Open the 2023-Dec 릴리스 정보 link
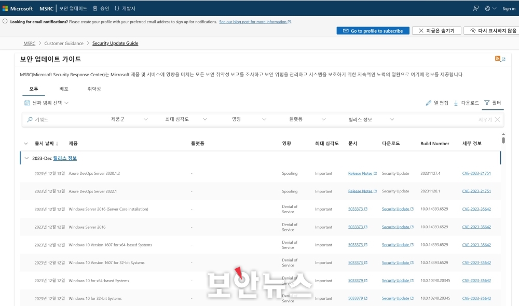This screenshot has height=306, width=519. [65, 158]
